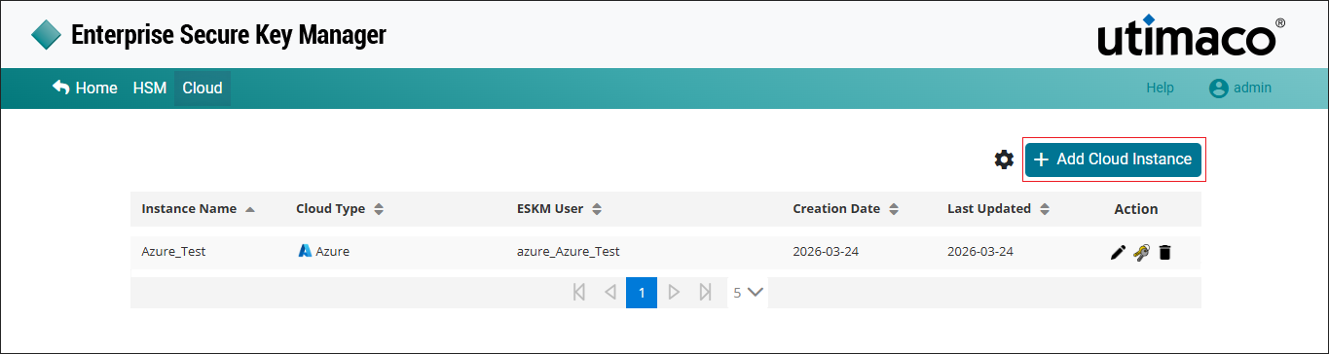Sort by Cloud Type column

click(340, 209)
